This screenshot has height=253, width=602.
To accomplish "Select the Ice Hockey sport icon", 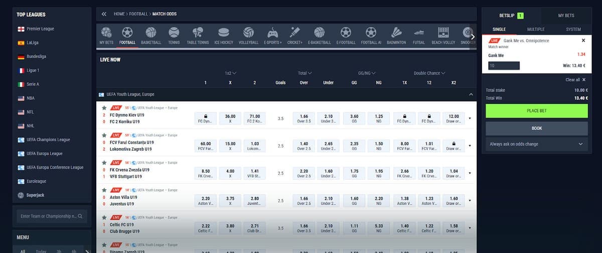I will pos(224,33).
